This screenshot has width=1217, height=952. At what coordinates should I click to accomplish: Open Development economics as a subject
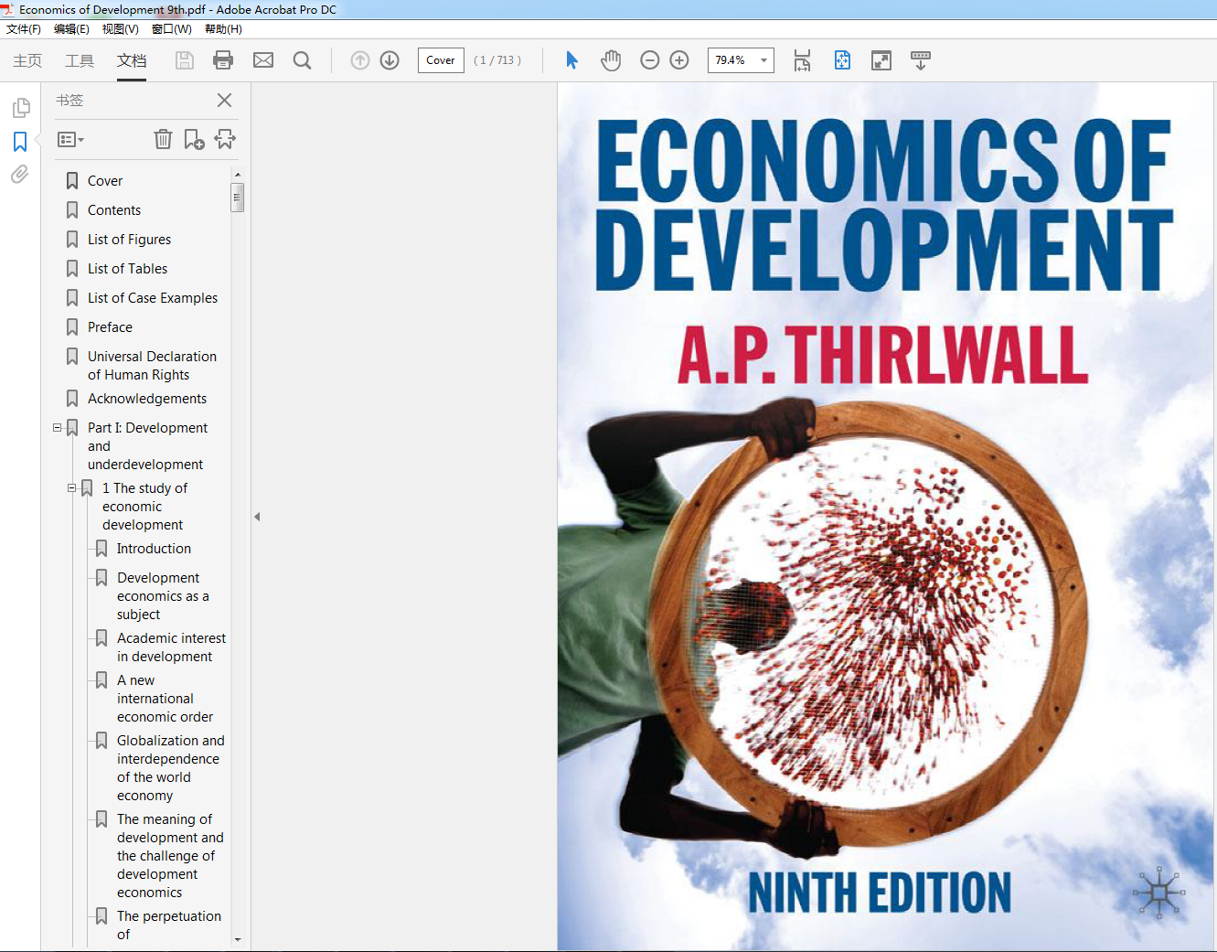click(163, 596)
